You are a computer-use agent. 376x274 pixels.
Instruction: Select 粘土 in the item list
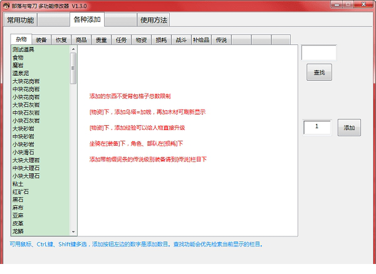click(x=41, y=184)
